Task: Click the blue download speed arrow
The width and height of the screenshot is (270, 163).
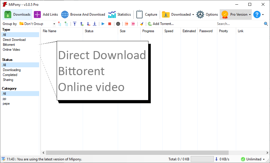Action: tap(216, 159)
